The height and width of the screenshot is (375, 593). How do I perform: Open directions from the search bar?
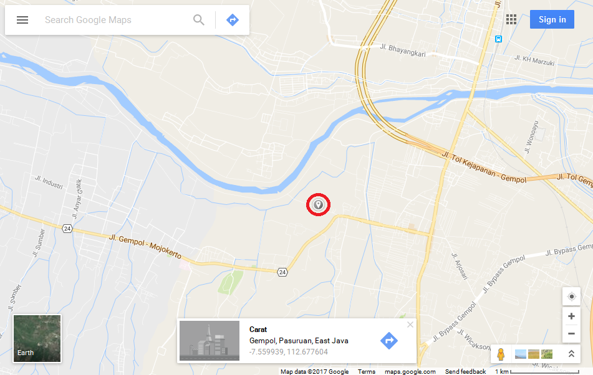point(232,20)
